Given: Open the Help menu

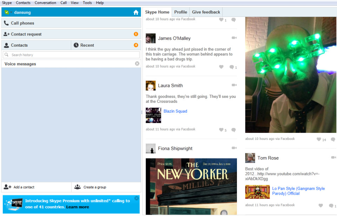Looking at the screenshot, I should [100, 3].
